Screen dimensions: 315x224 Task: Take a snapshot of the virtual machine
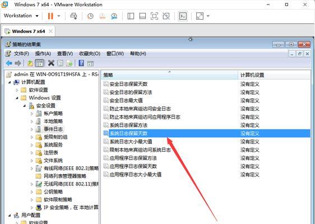coord(90,16)
